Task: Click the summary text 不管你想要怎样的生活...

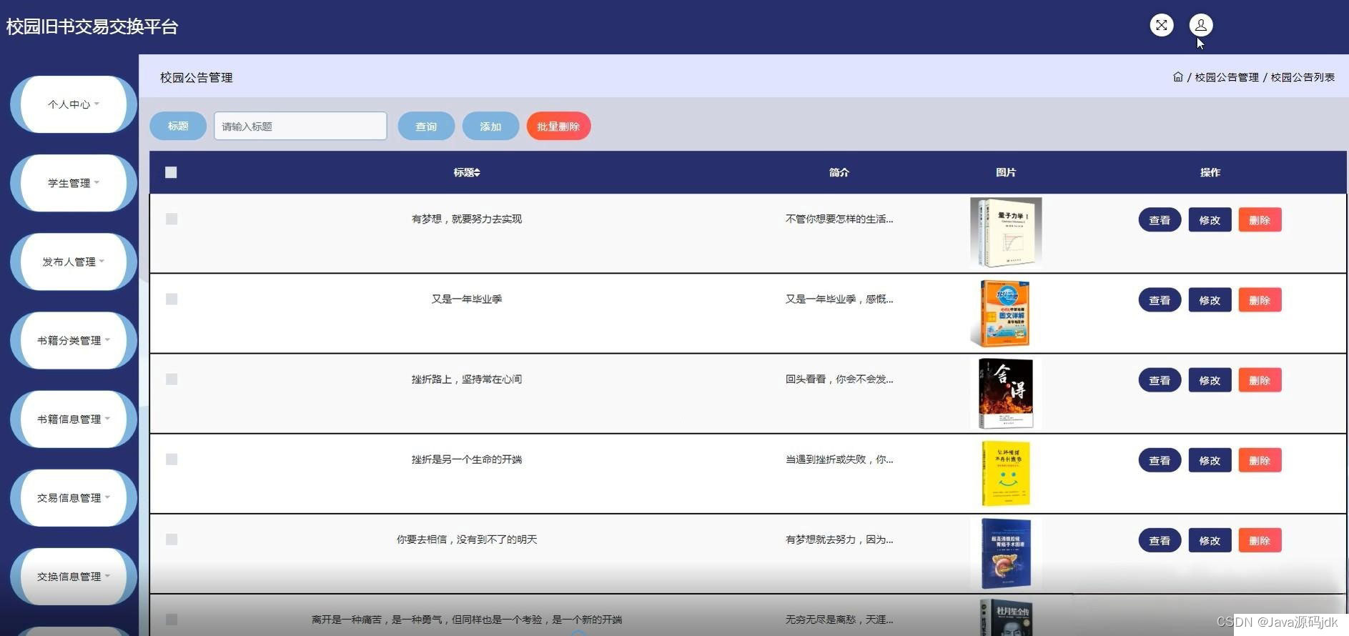Action: [839, 219]
